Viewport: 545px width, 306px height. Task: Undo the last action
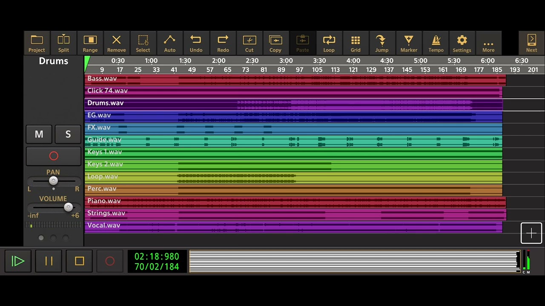click(x=196, y=43)
